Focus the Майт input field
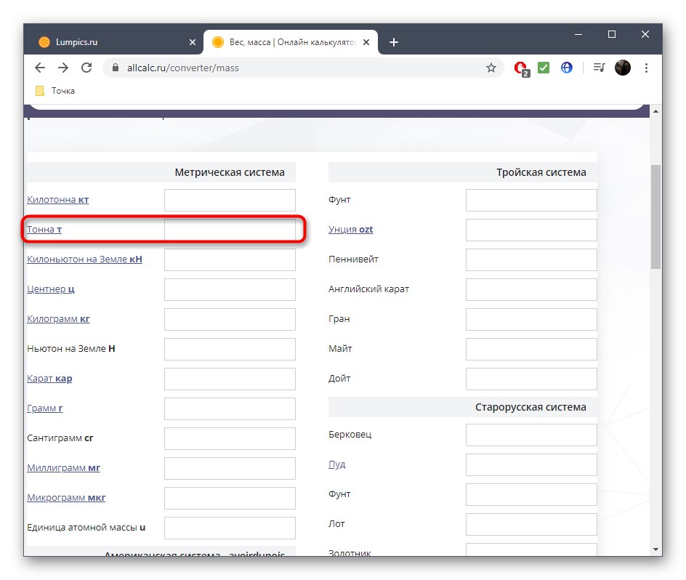686x580 pixels. click(531, 349)
